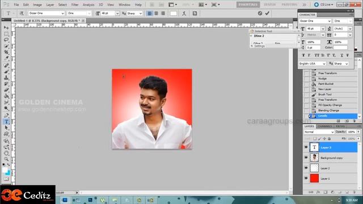The image size is (363, 204).
Task: Open anti-aliasing Sharp dropdown in options bar
Action: (x=141, y=14)
